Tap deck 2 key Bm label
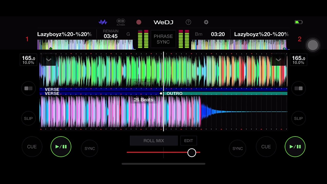327x184 pixels. point(198,34)
